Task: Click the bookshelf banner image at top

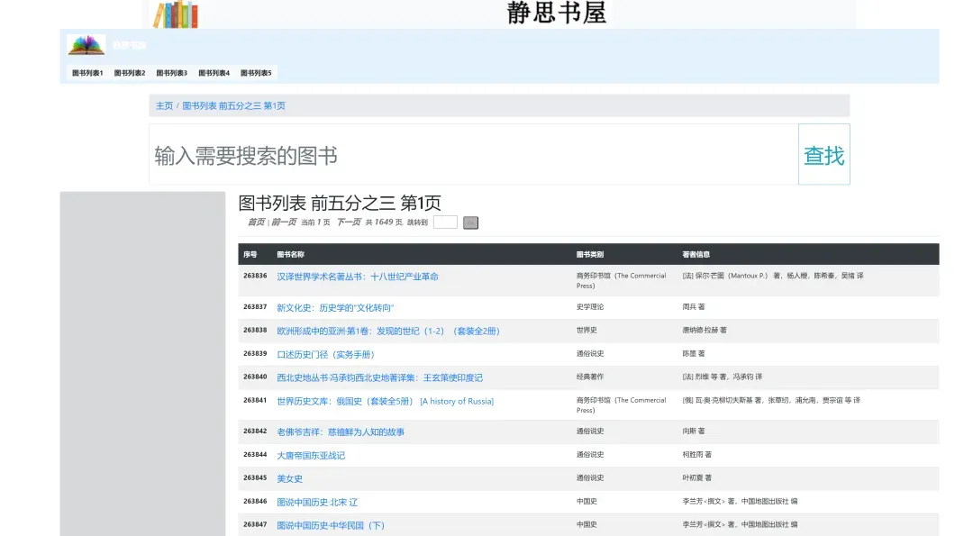Action: (175, 14)
